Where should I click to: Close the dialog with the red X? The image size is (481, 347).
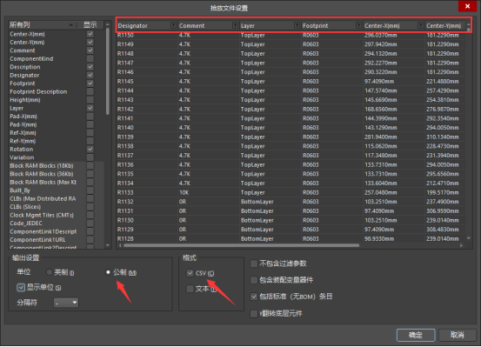[x=467, y=6]
